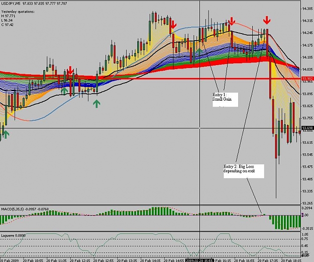Click the 93.335 price axis label
This screenshot has height=262, width=314.
307,191
